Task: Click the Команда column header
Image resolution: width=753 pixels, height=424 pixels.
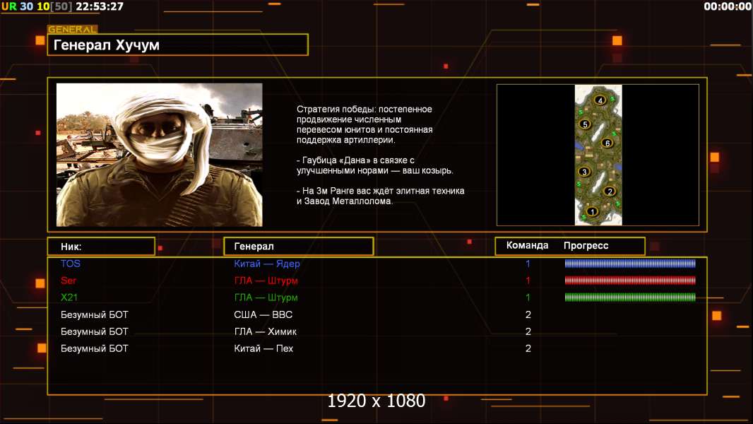Action: tap(527, 246)
